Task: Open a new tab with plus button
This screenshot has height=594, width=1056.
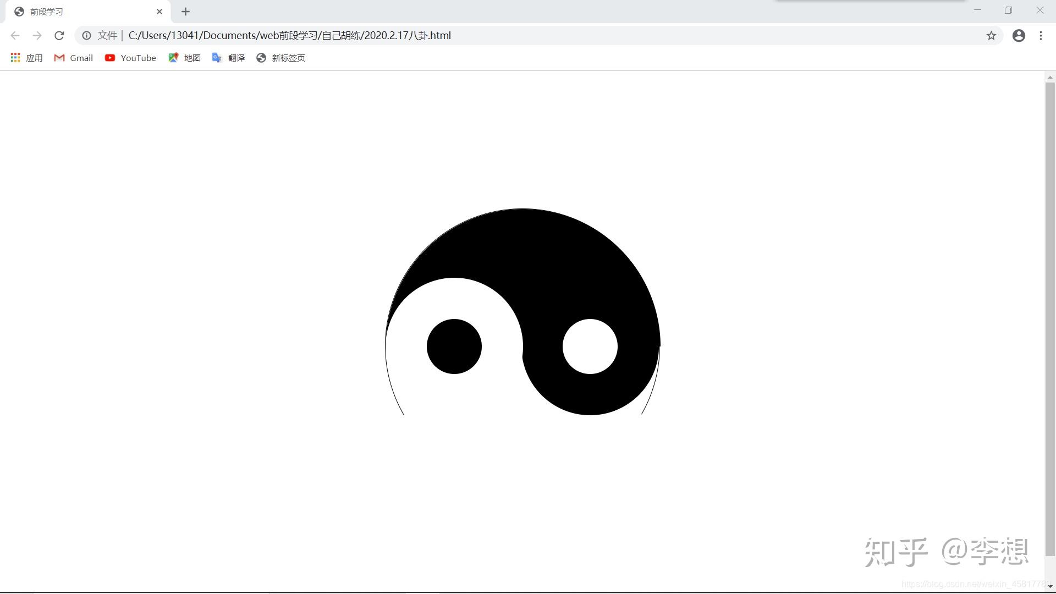Action: point(185,12)
